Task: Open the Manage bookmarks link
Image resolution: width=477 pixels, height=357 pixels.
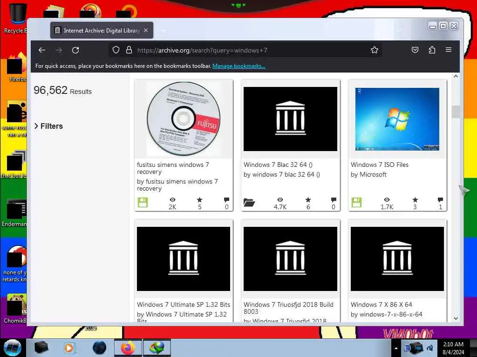Action: click(239, 66)
